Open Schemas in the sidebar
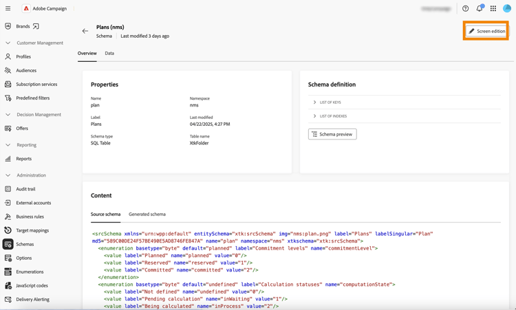This screenshot has width=516, height=310. pyautogui.click(x=25, y=244)
